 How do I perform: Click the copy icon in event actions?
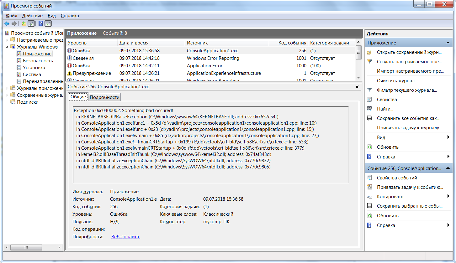point(370,197)
